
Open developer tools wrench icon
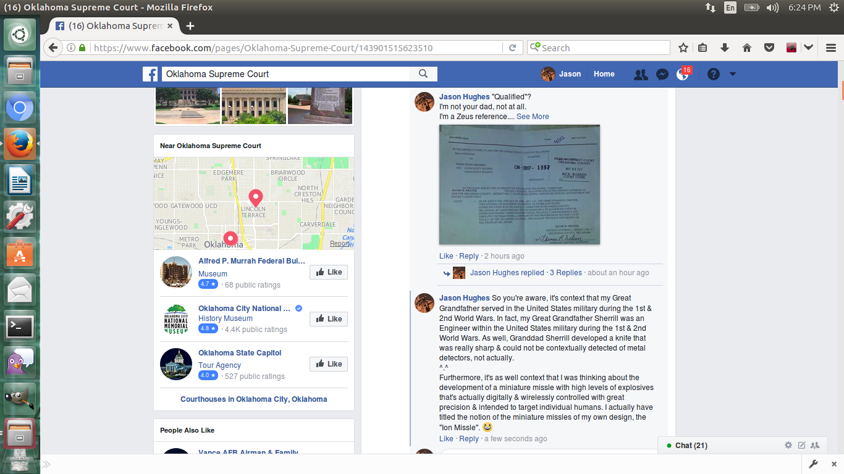814,464
